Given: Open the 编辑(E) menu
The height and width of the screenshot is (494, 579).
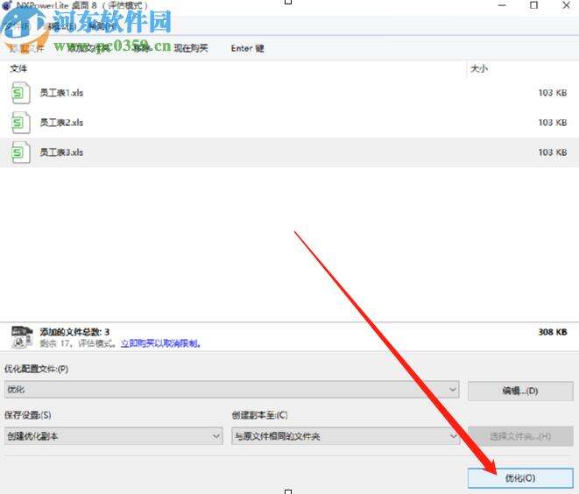Looking at the screenshot, I should 62,26.
